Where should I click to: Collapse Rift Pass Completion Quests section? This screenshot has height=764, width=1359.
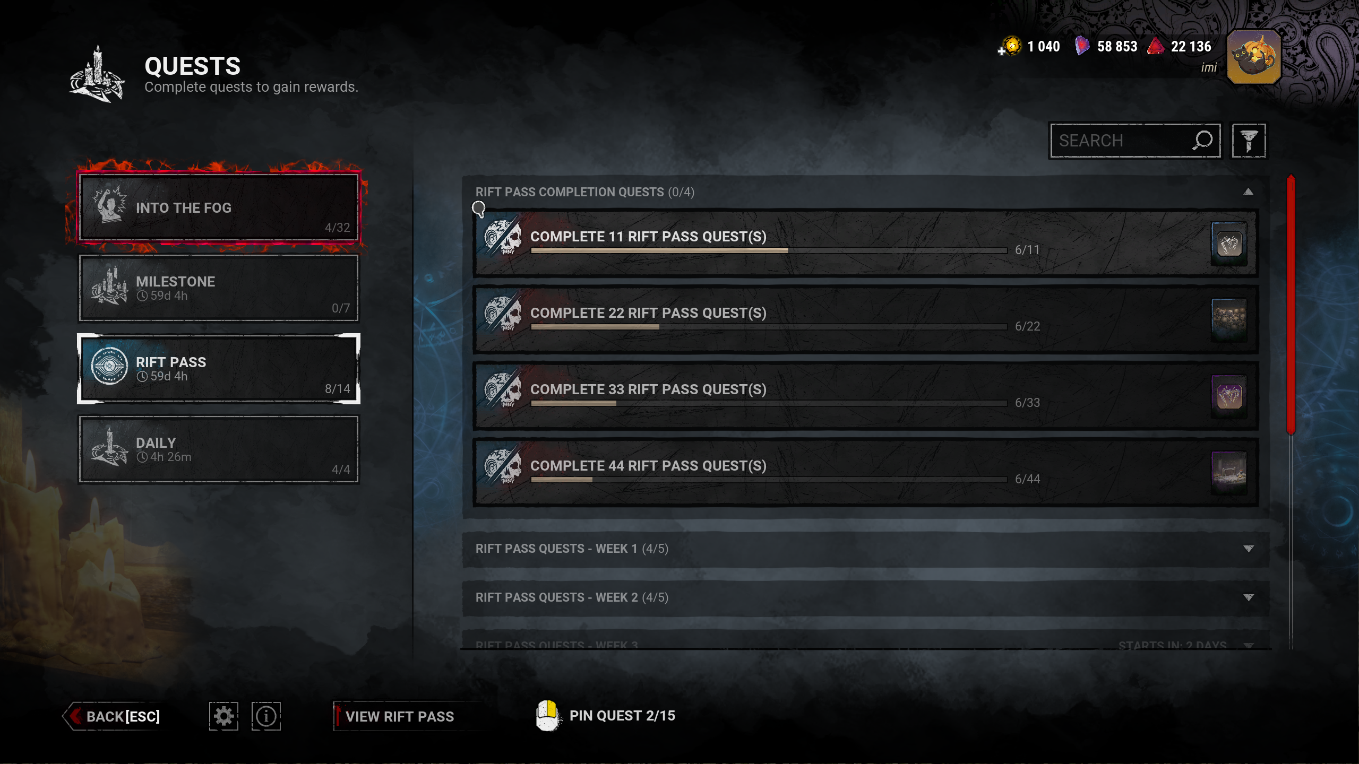point(1249,192)
